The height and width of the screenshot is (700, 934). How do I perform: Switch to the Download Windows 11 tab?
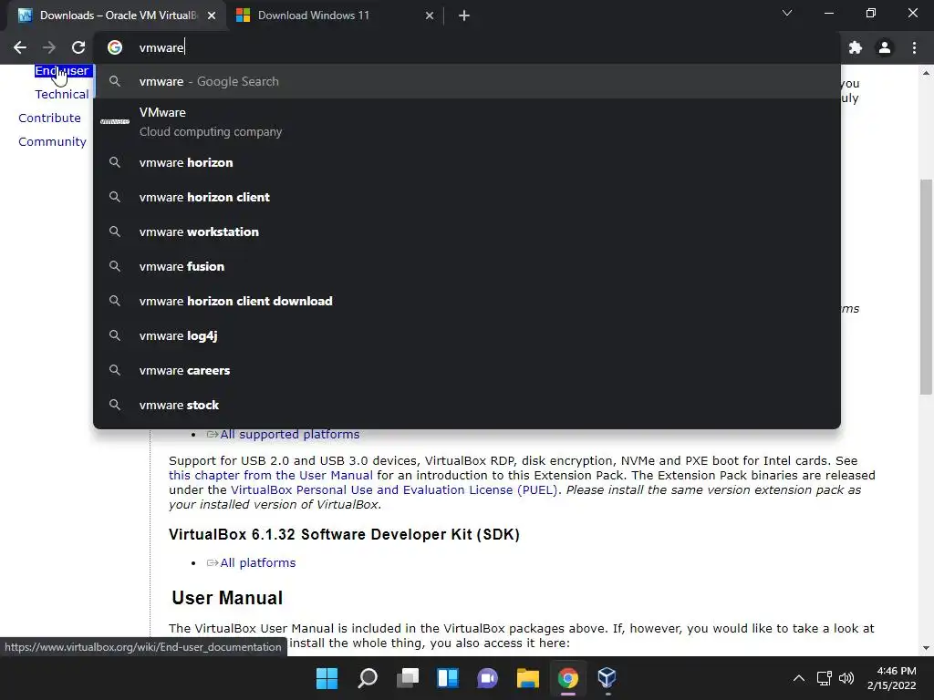click(x=334, y=15)
